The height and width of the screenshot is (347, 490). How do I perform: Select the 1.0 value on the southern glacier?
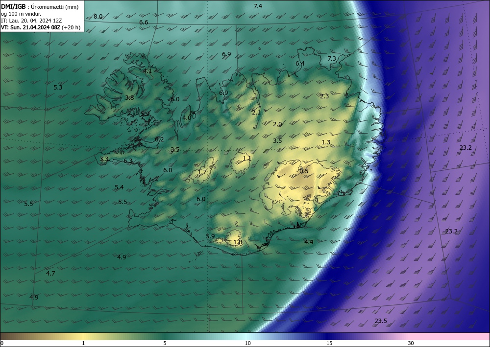pyautogui.click(x=238, y=242)
